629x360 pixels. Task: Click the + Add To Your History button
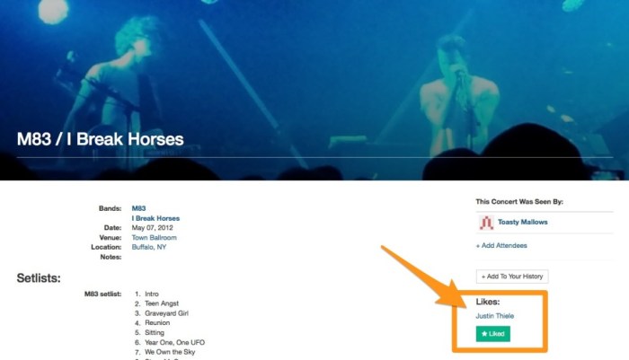pos(512,277)
